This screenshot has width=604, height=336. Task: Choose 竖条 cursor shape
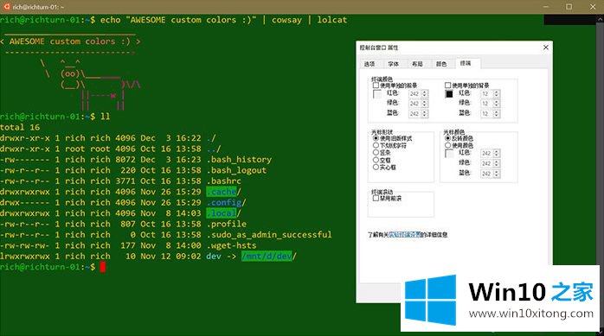(376, 153)
